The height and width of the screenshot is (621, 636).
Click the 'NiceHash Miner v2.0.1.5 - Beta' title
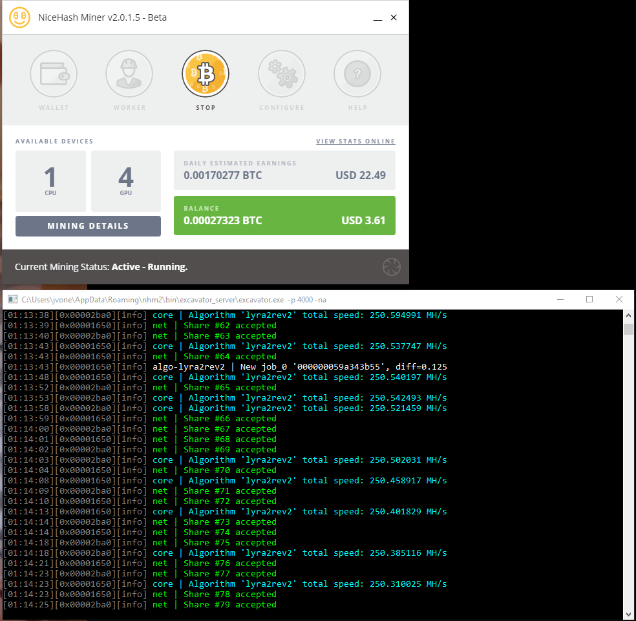click(x=102, y=17)
